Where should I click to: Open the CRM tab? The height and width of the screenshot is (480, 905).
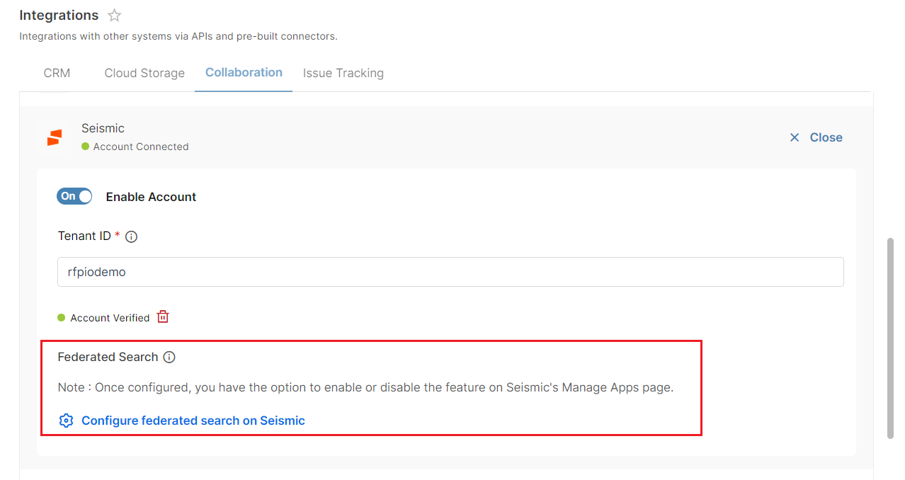pos(57,73)
